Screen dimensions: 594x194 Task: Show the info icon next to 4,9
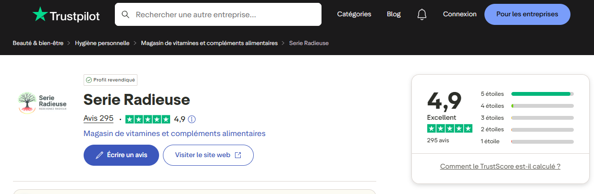(x=192, y=119)
